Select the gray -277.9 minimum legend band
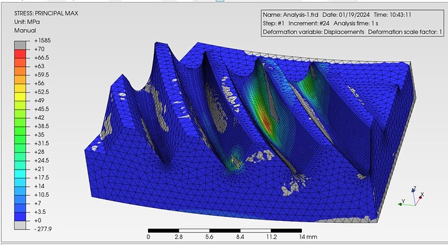 tap(20, 225)
